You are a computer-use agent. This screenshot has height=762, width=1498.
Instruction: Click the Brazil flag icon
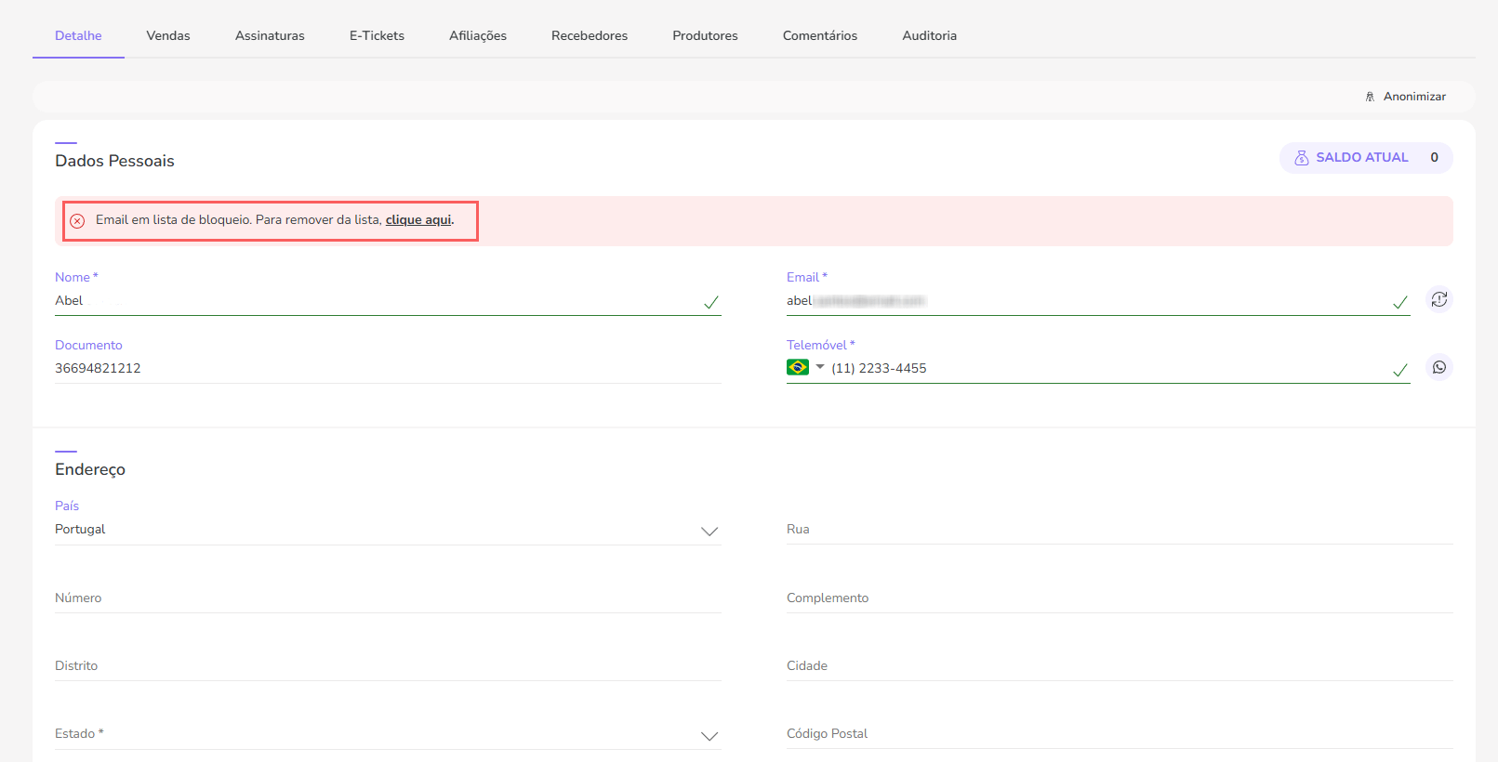point(798,367)
